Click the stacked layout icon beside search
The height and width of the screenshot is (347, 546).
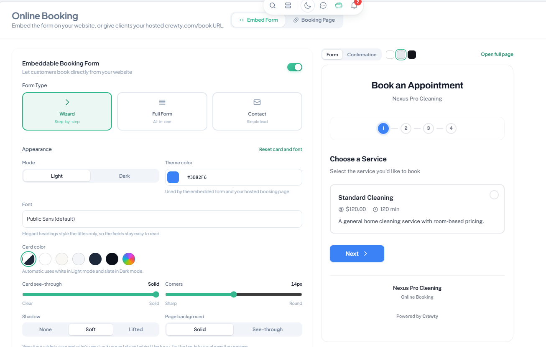pos(288,5)
